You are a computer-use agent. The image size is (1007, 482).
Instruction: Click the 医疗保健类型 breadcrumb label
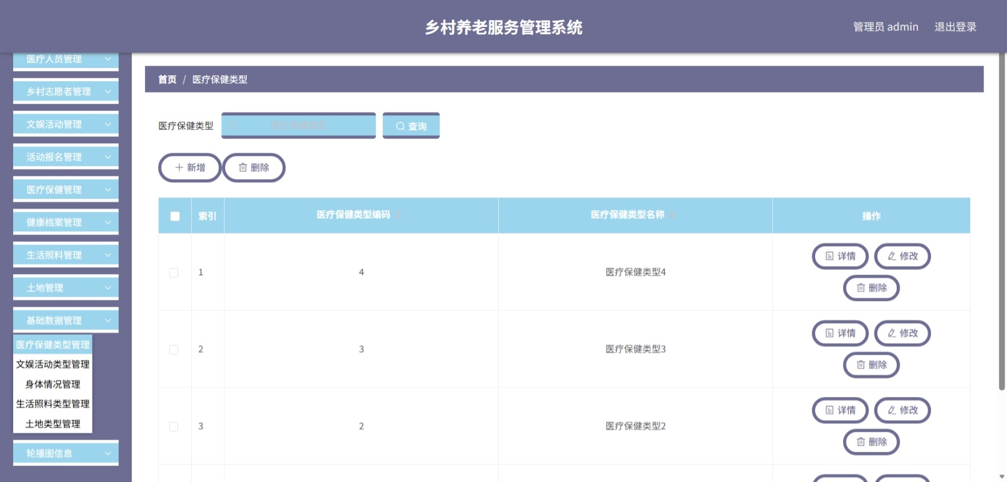click(x=220, y=79)
